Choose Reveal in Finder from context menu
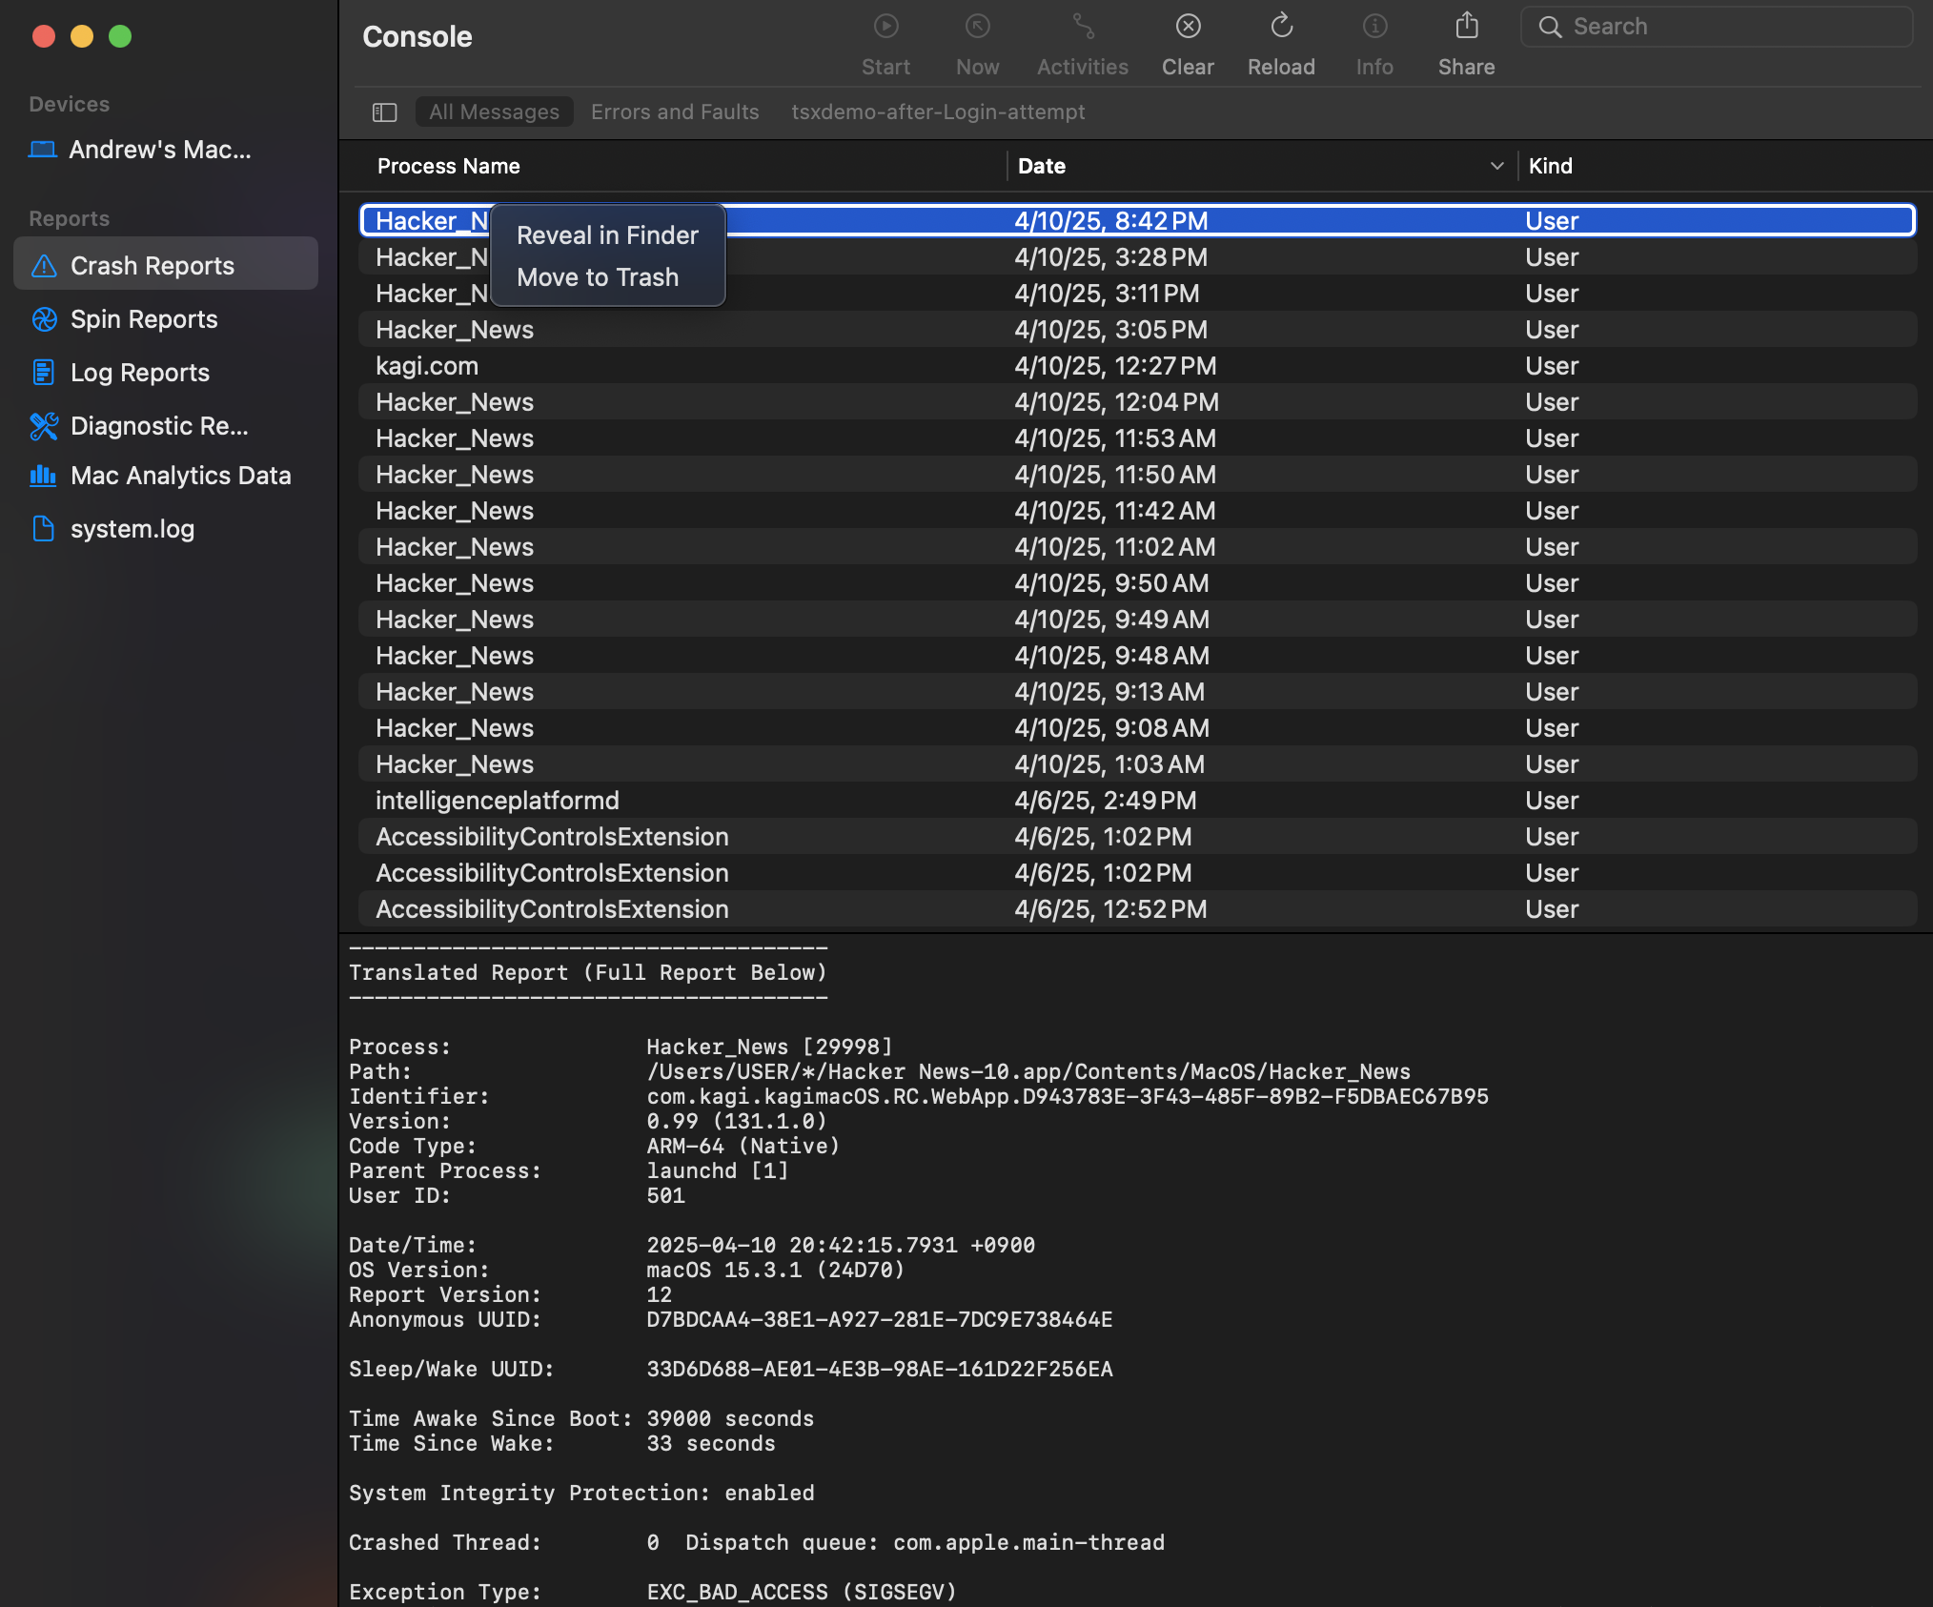 click(607, 235)
